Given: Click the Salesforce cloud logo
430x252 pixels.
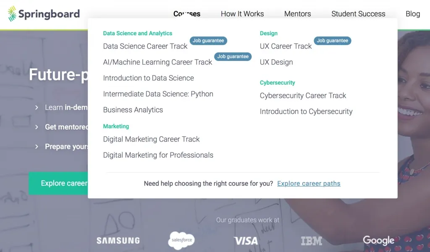Looking at the screenshot, I should pyautogui.click(x=181, y=240).
